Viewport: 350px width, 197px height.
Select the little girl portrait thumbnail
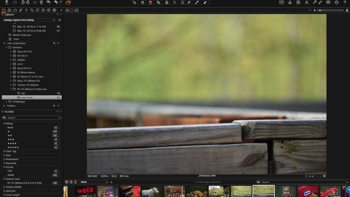[285, 191]
